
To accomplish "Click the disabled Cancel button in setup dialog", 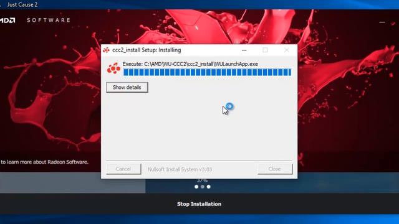I will coord(123,169).
